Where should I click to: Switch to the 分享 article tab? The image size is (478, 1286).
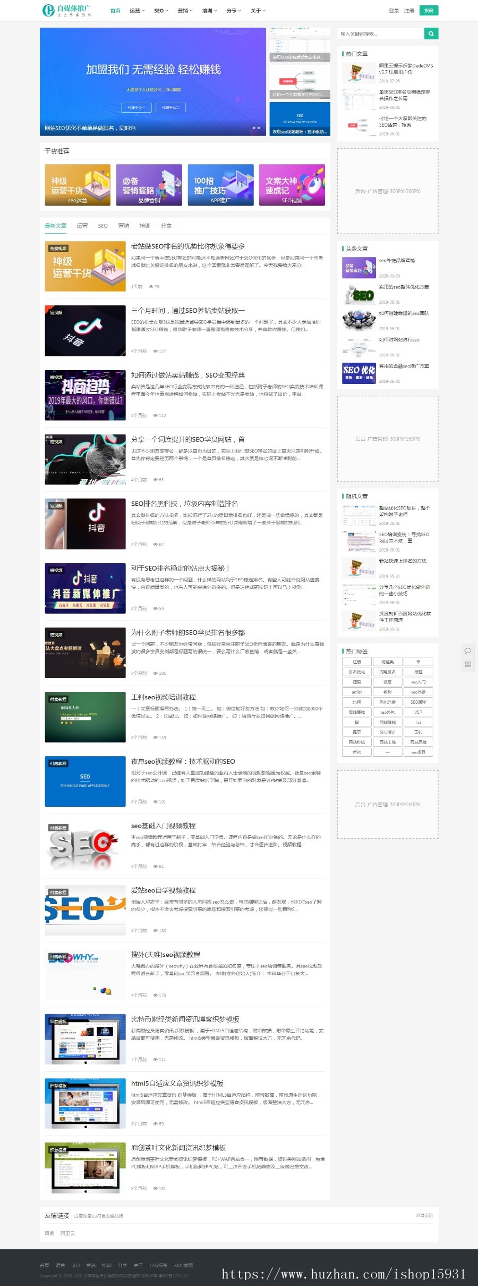click(166, 226)
